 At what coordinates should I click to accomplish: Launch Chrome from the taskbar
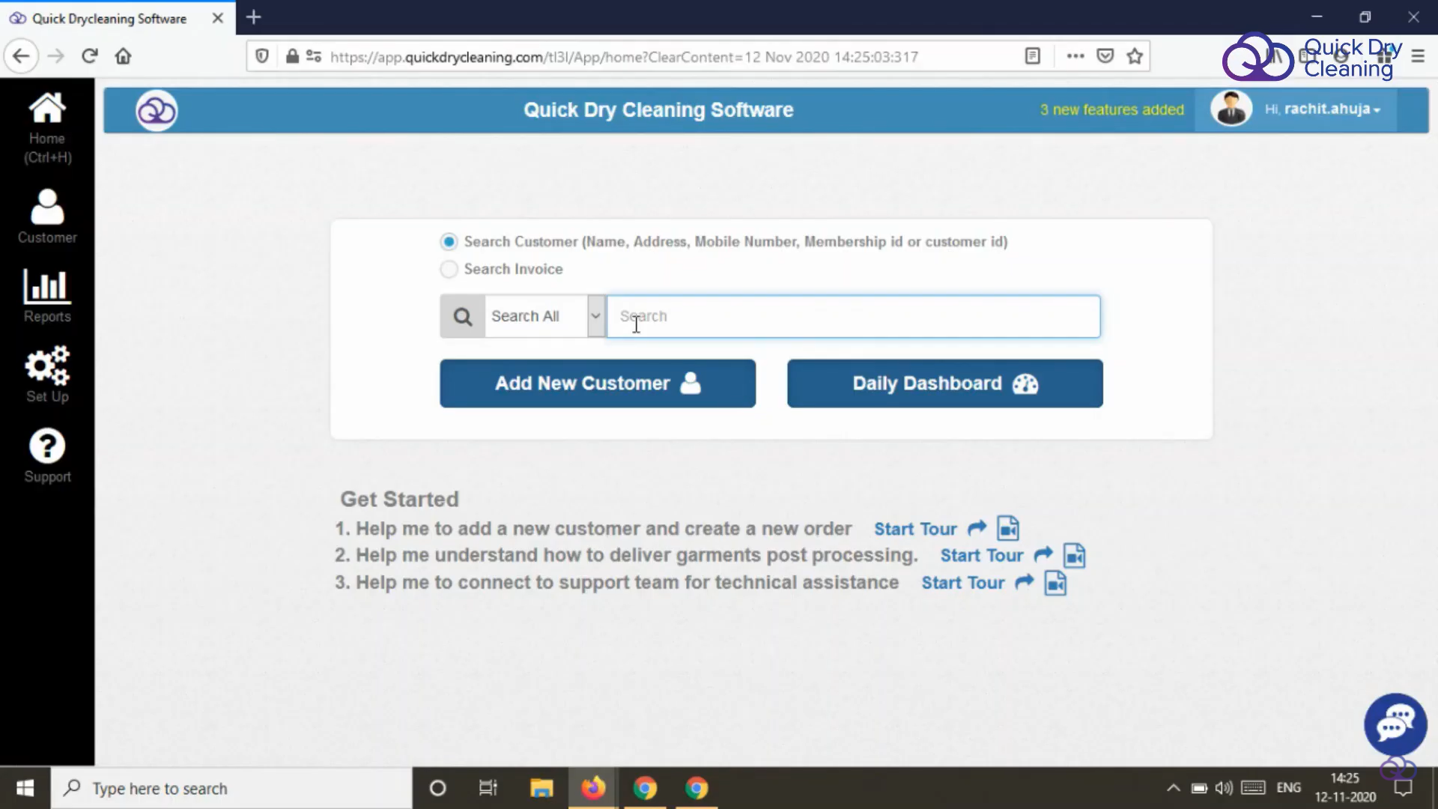pyautogui.click(x=646, y=788)
